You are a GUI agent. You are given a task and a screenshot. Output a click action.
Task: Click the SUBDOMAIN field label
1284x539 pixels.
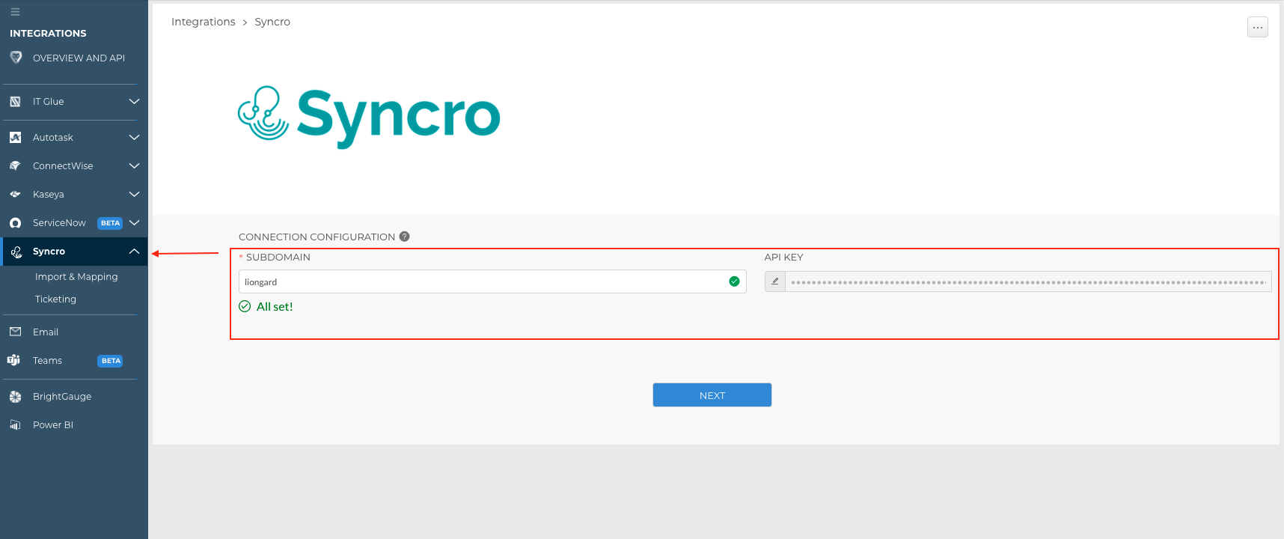[278, 257]
